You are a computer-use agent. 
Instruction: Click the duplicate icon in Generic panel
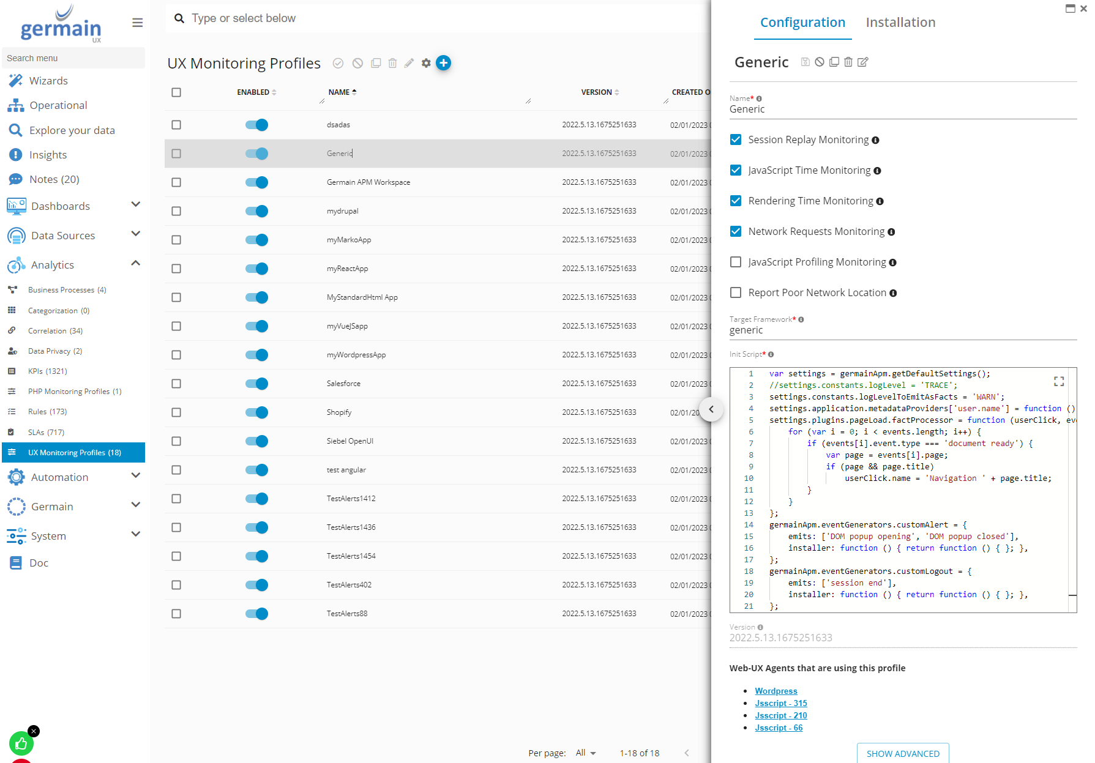[x=834, y=62]
